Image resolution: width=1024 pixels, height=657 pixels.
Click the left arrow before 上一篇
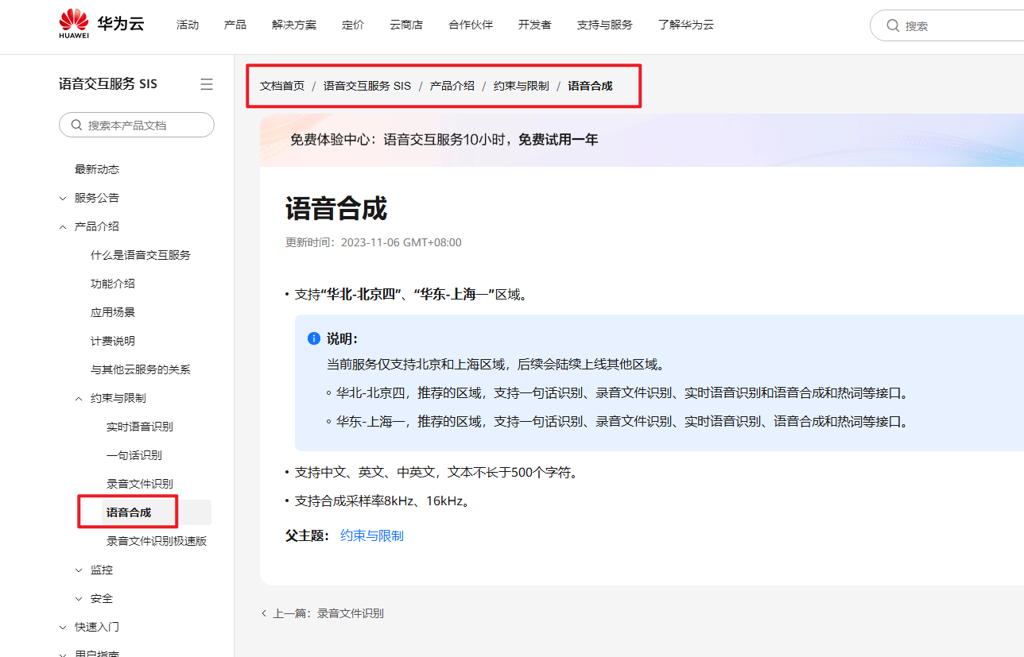click(x=264, y=613)
